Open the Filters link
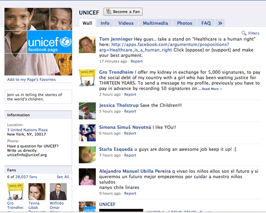The image size is (266, 213). 254,33
